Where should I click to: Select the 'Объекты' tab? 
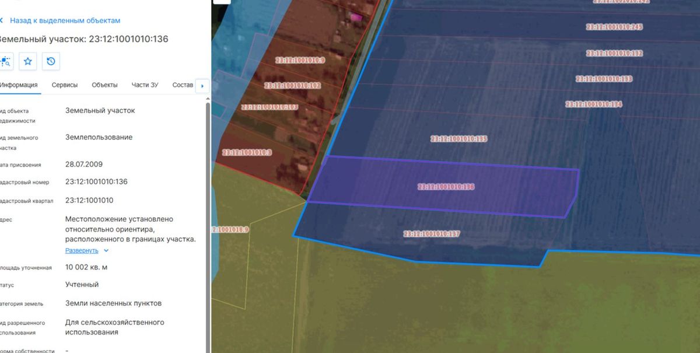click(104, 85)
